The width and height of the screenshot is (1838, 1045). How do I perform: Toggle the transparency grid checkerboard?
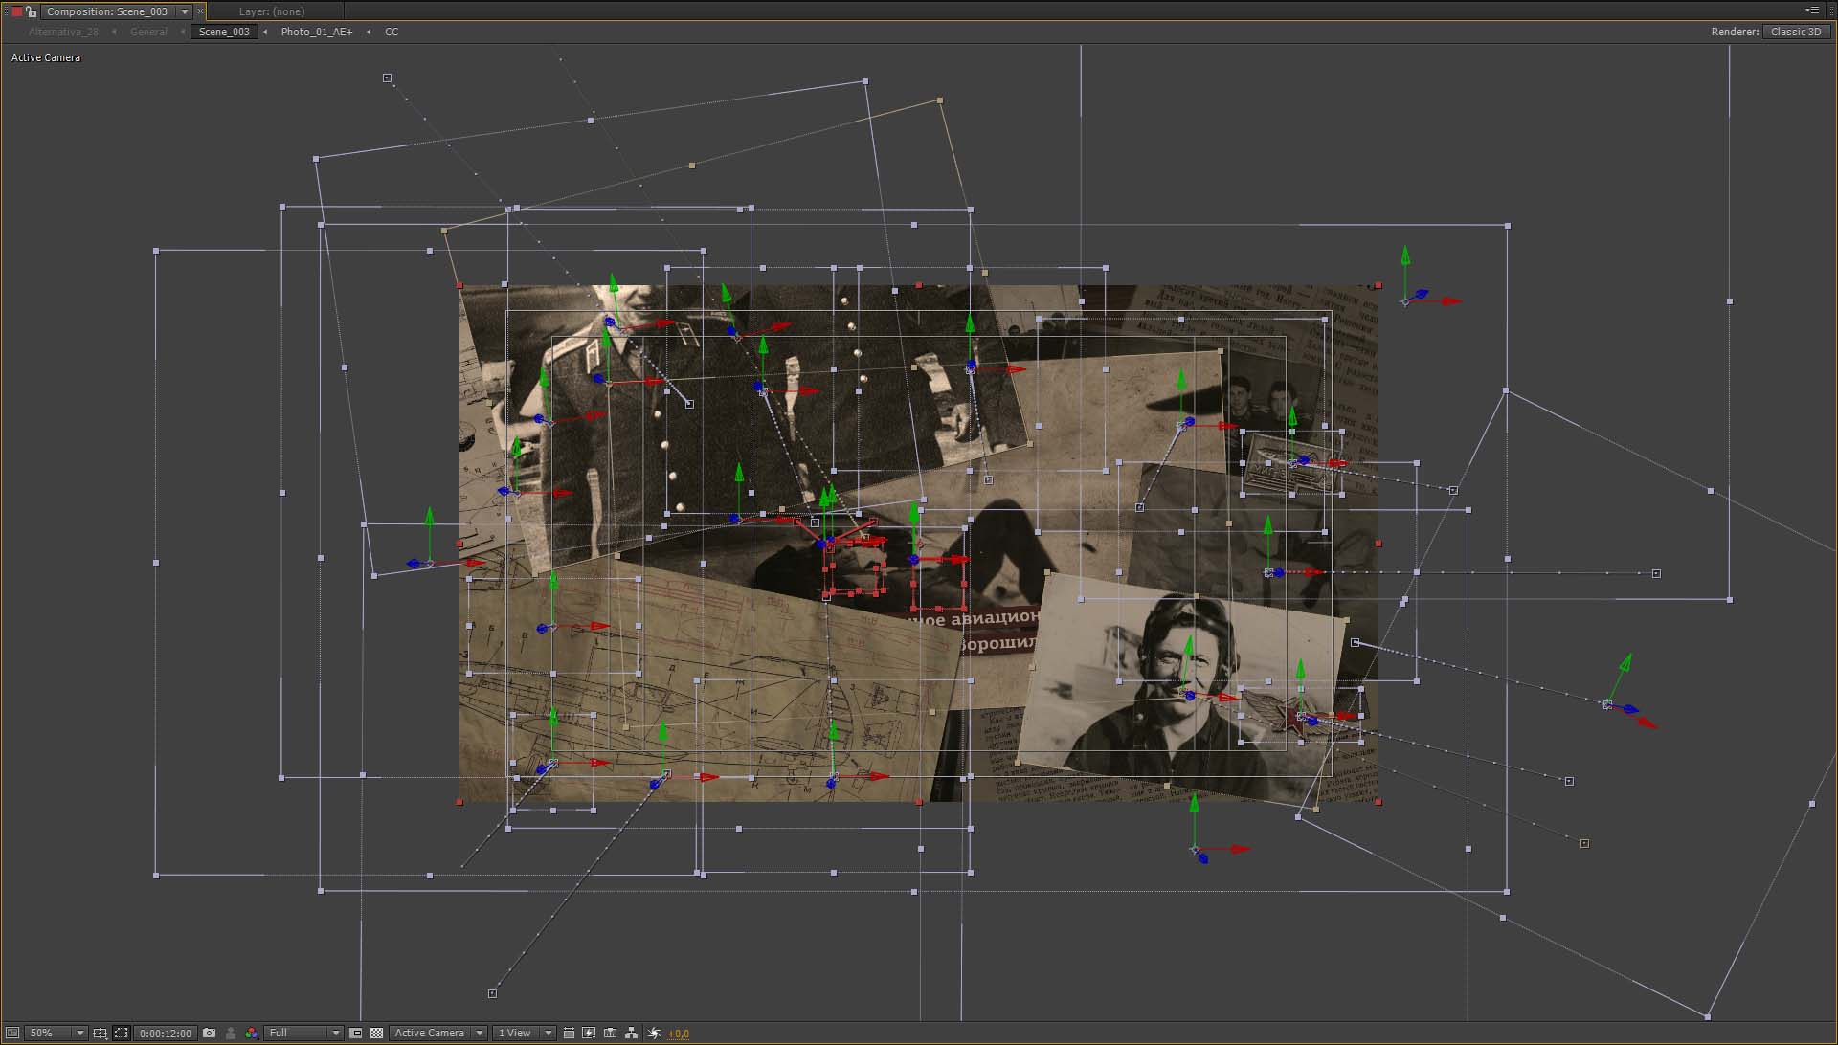click(x=376, y=1034)
